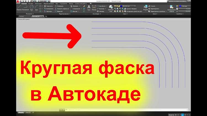
Task: Open the Аннотации ribbon tab
Action: (x=38, y=4)
